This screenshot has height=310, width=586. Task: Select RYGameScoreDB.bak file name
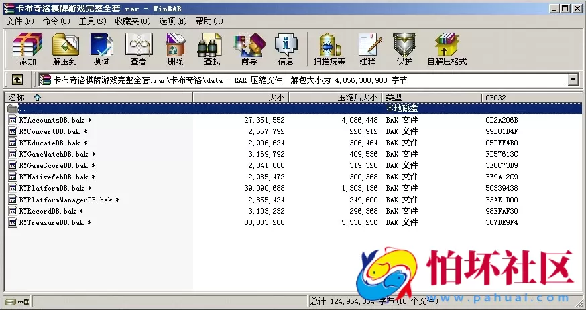tap(57, 165)
